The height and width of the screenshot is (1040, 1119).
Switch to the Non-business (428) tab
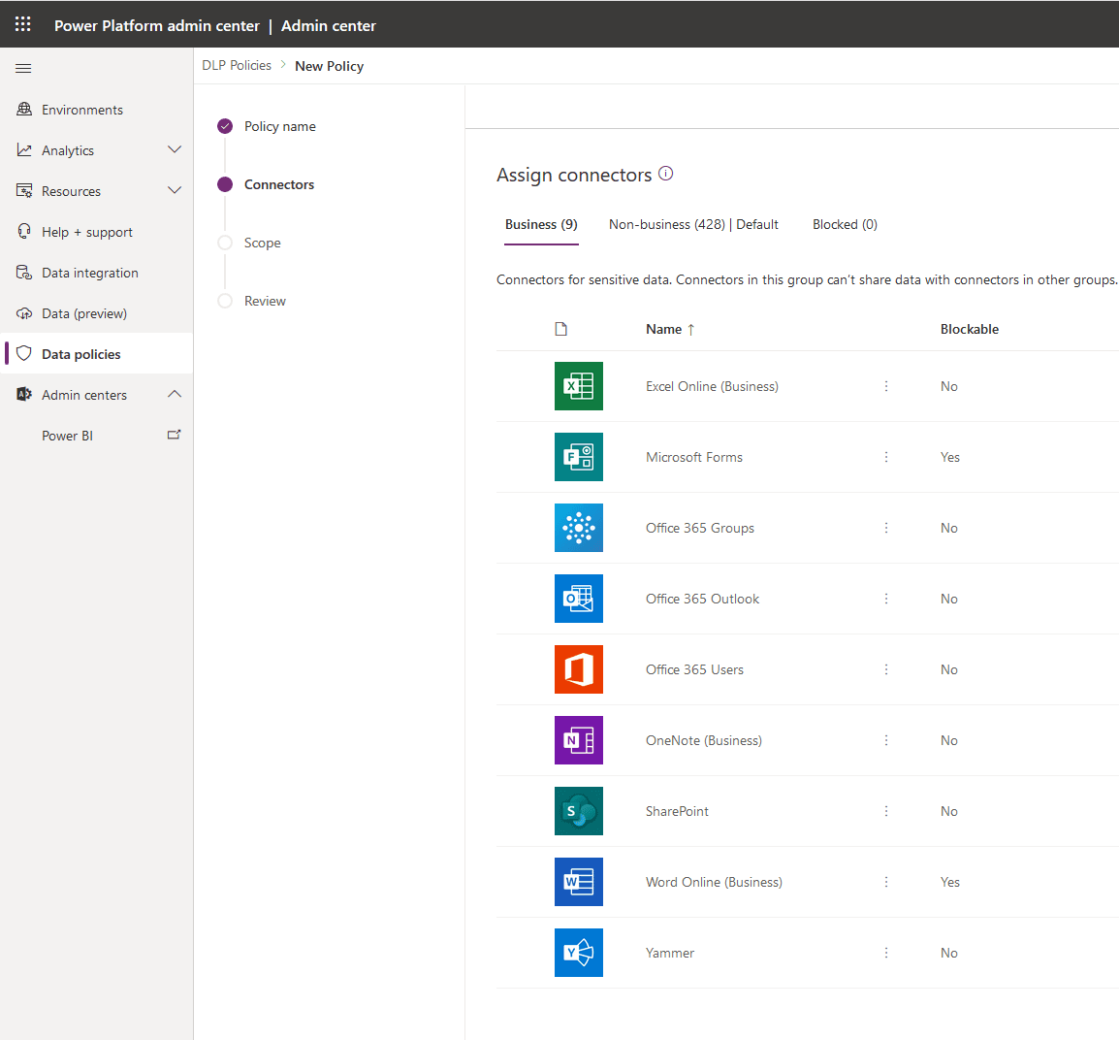point(693,224)
